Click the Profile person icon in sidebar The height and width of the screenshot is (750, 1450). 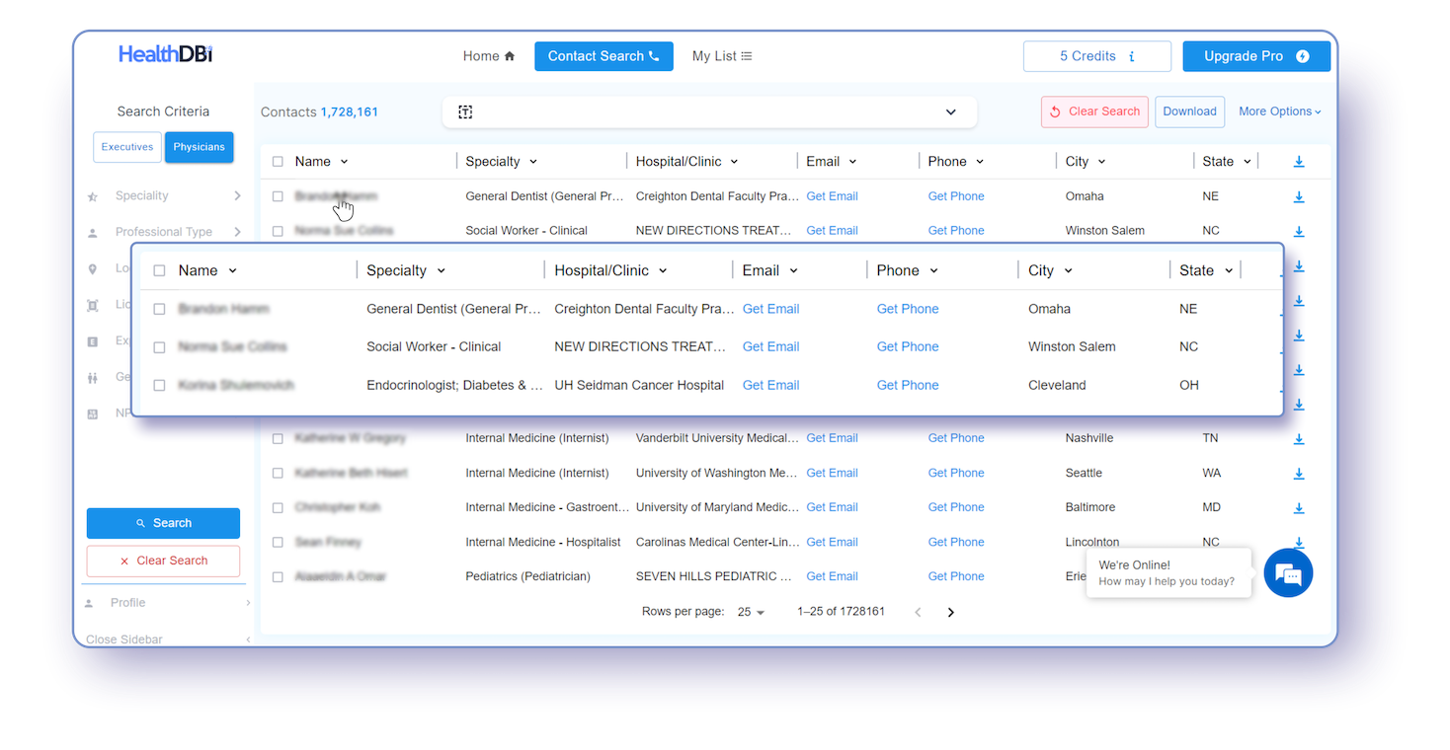[89, 603]
